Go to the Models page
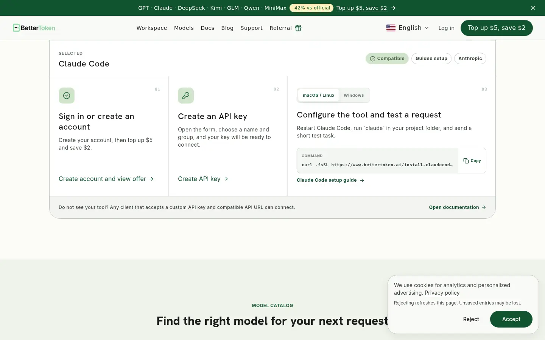The image size is (545, 340). pyautogui.click(x=184, y=28)
